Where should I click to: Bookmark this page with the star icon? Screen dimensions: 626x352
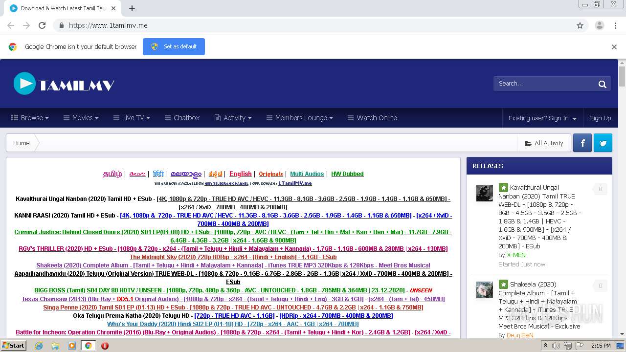(x=580, y=25)
